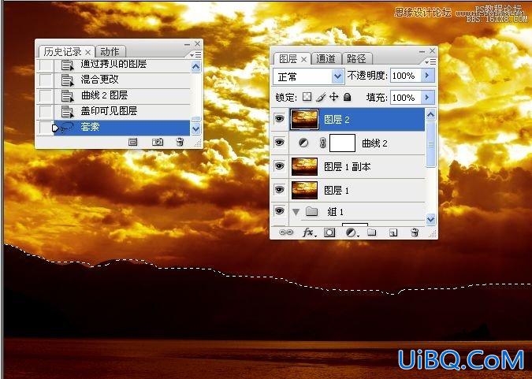This screenshot has height=379, width=532.
Task: Add layer mask icon
Action: click(329, 232)
